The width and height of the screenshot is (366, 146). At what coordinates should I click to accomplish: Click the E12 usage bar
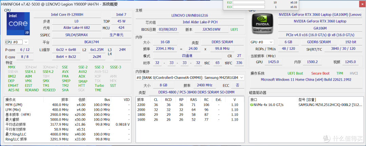coord(249,2)
